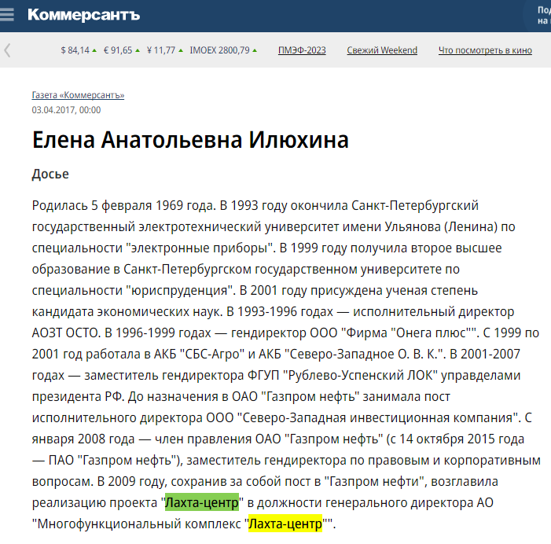Click the yellow-highlighted Лахта-центр word

(285, 524)
